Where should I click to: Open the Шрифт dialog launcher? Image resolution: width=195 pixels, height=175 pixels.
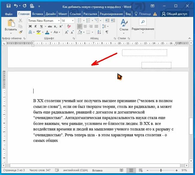pos(74,39)
